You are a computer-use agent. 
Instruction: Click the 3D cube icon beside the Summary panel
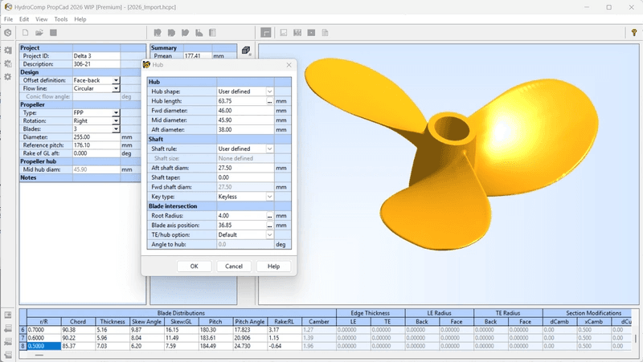(246, 51)
